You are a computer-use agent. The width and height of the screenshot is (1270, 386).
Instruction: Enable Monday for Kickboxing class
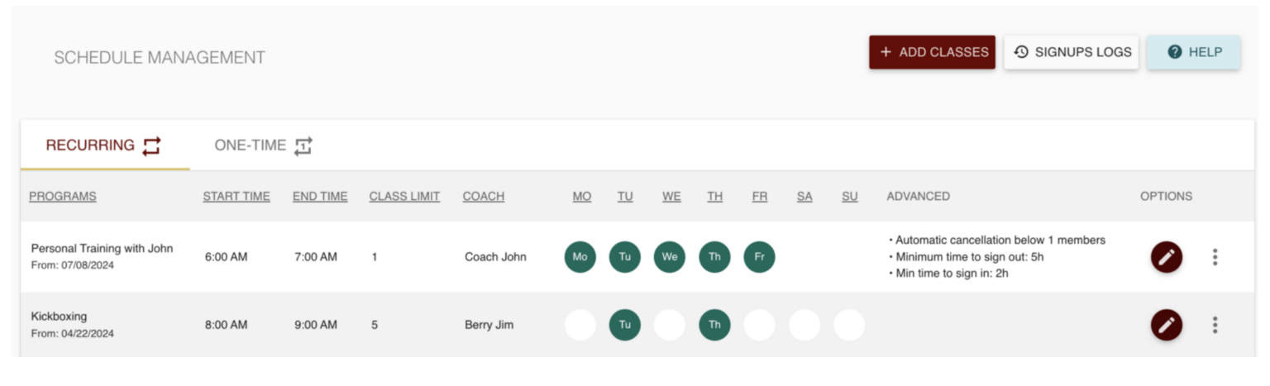[x=580, y=325]
